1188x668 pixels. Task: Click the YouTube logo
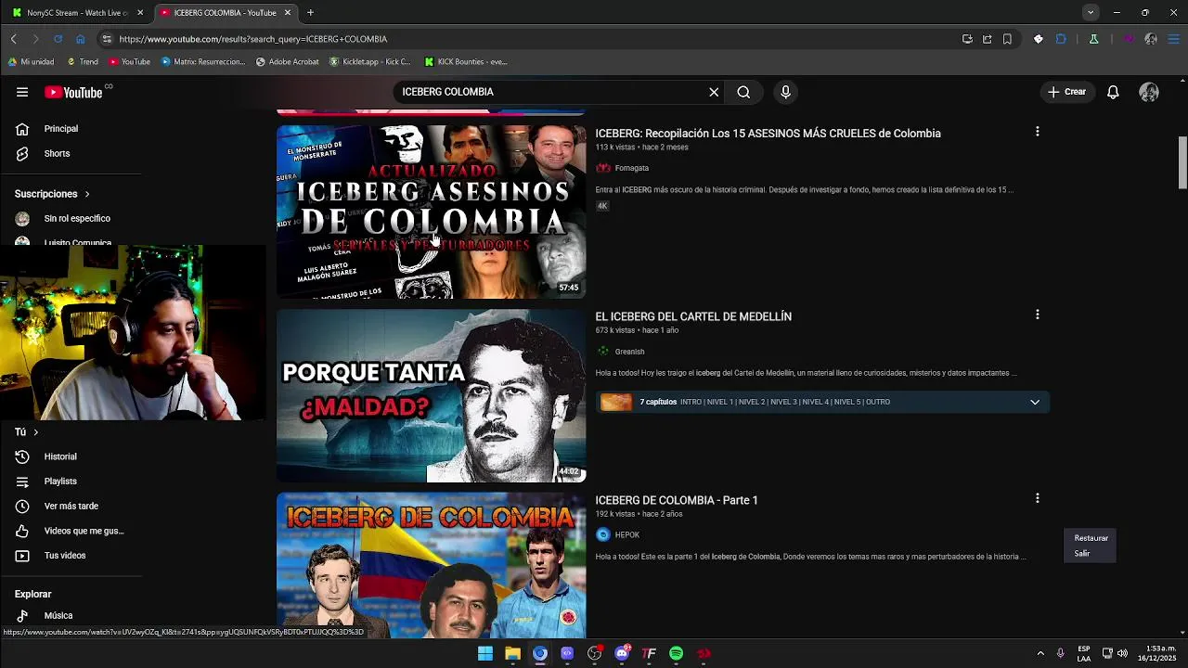73,92
